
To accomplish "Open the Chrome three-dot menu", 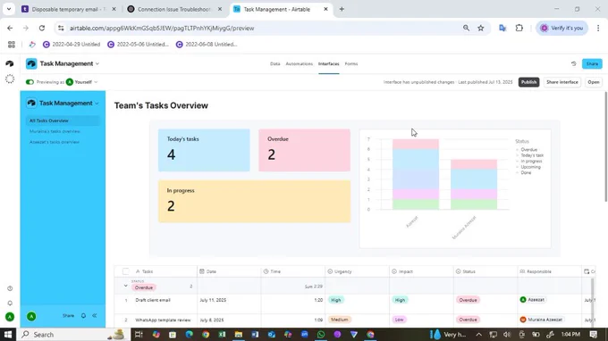I will tap(598, 28).
